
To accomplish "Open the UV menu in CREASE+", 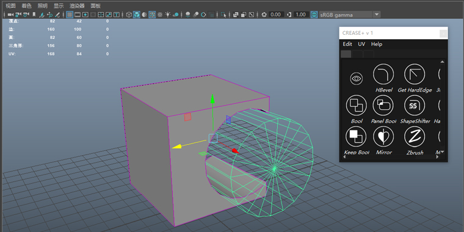I will [x=361, y=44].
